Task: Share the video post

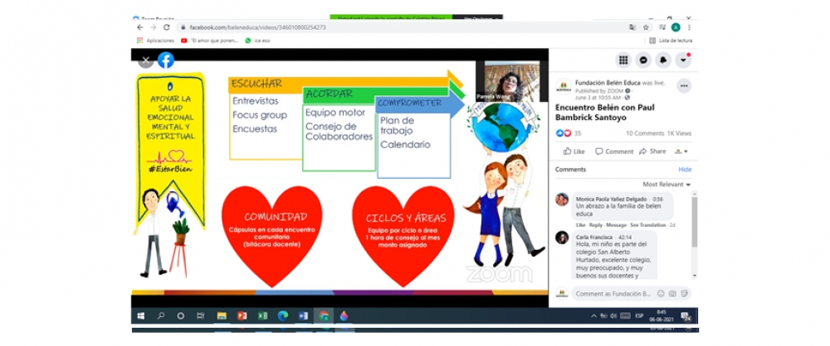Action: tap(652, 151)
